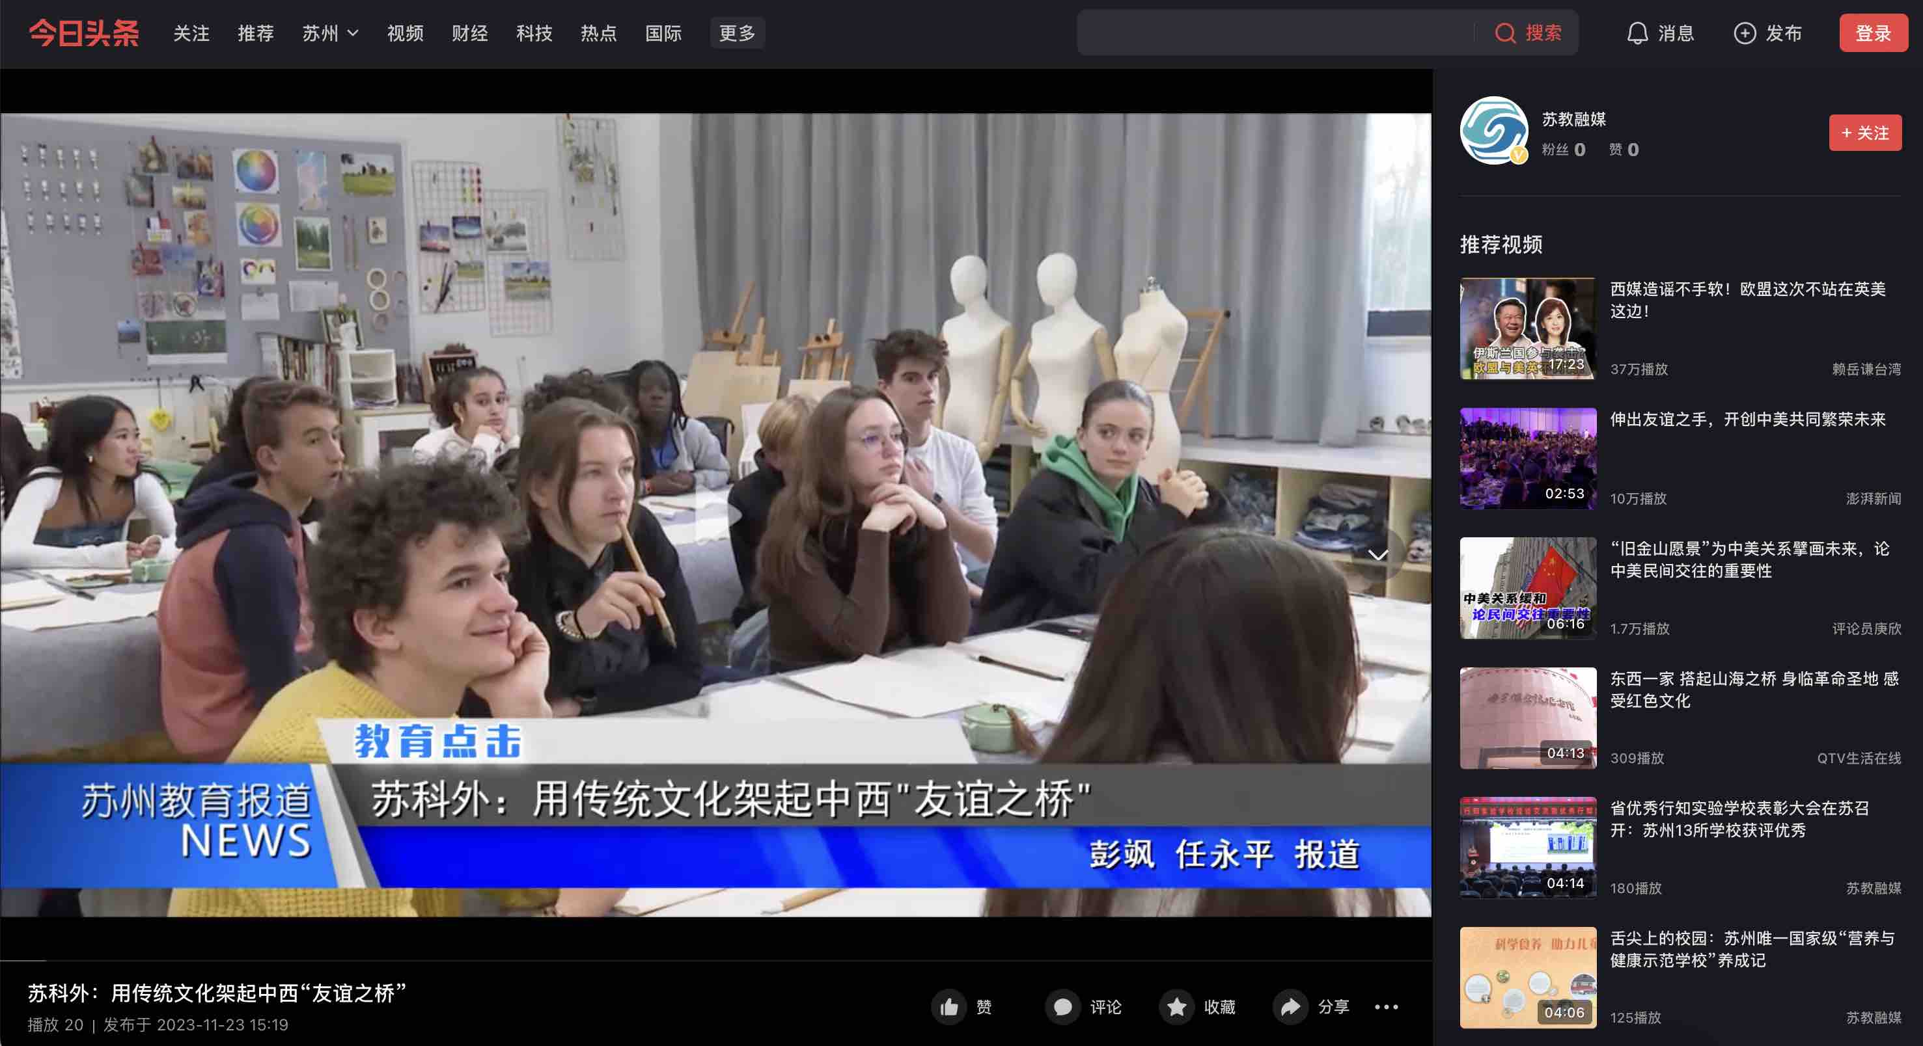
Task: Click the 分享 arrow icon
Action: [x=1290, y=1007]
